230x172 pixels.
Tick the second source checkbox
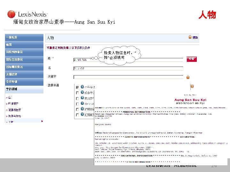77,93
